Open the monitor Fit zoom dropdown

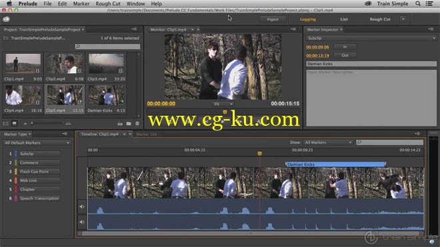pyautogui.click(x=223, y=104)
